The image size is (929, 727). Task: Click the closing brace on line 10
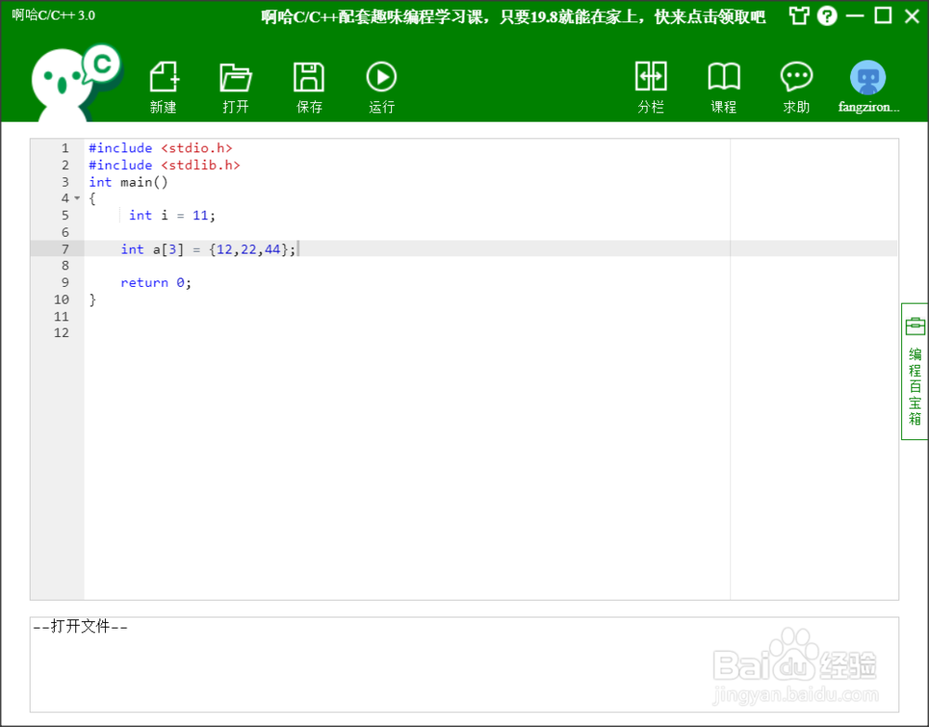(92, 300)
